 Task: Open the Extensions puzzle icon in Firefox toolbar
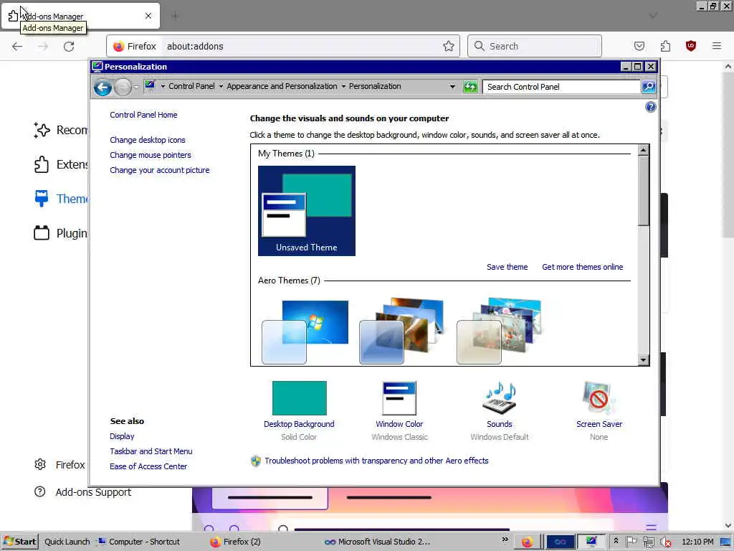(x=665, y=46)
